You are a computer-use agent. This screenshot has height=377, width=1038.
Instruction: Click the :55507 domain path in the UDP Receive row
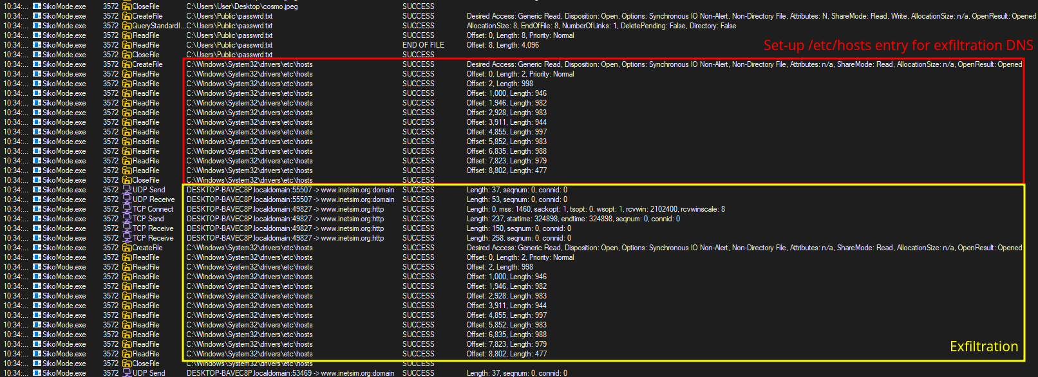(290, 199)
